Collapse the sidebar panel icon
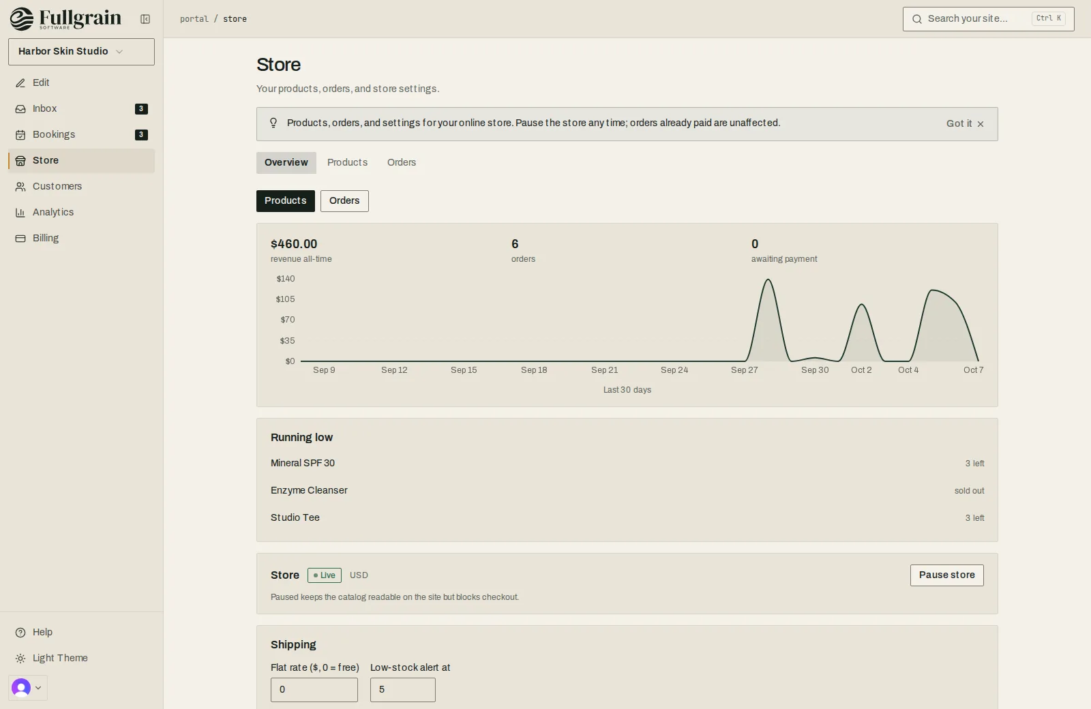This screenshot has height=709, width=1091. pyautogui.click(x=145, y=19)
